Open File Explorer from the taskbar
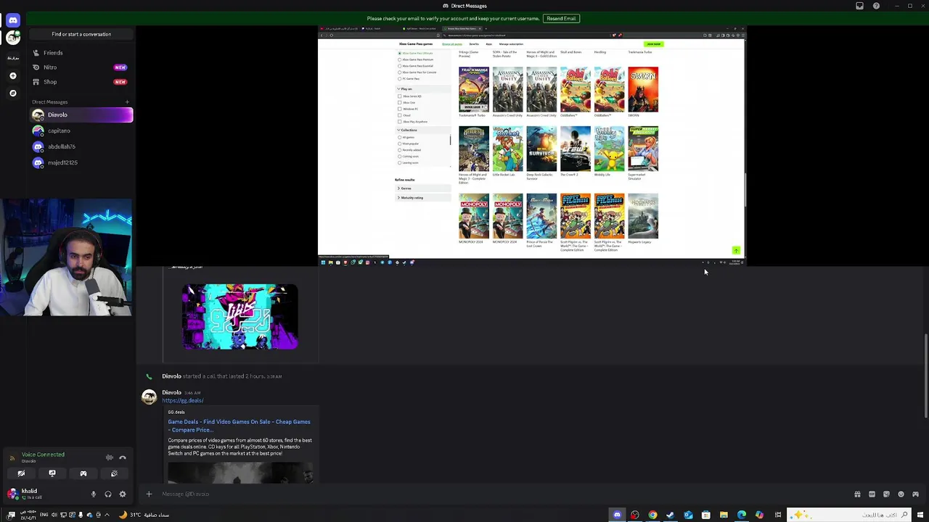 pyautogui.click(x=724, y=515)
